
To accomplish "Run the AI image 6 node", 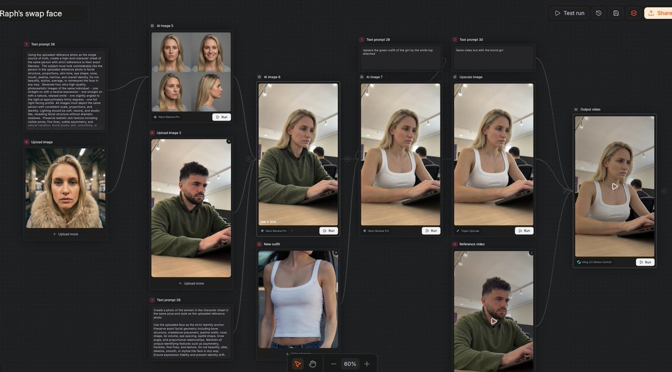I will (328, 230).
